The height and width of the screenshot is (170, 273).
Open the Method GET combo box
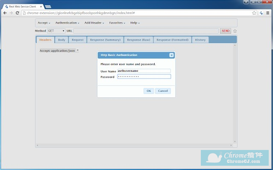56,31
